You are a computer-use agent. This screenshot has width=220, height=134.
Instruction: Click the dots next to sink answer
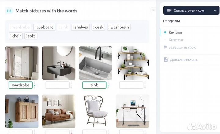pyautogui.click(x=108, y=85)
